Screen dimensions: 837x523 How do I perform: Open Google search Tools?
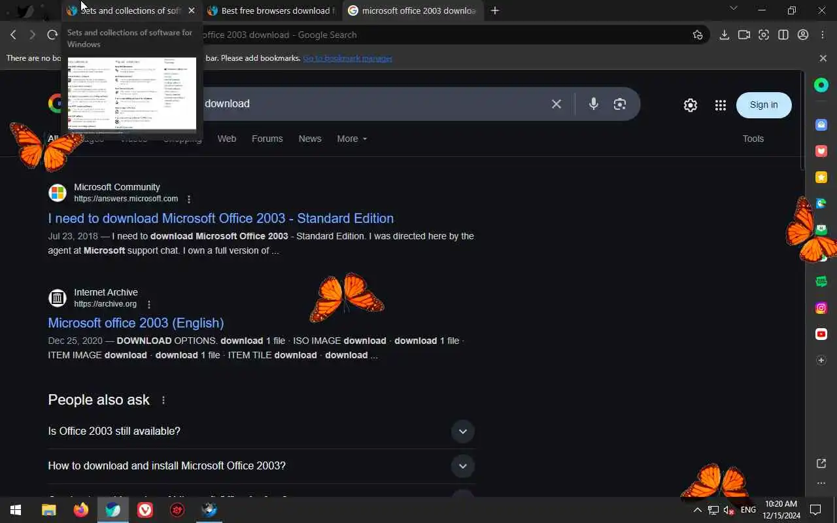(753, 139)
